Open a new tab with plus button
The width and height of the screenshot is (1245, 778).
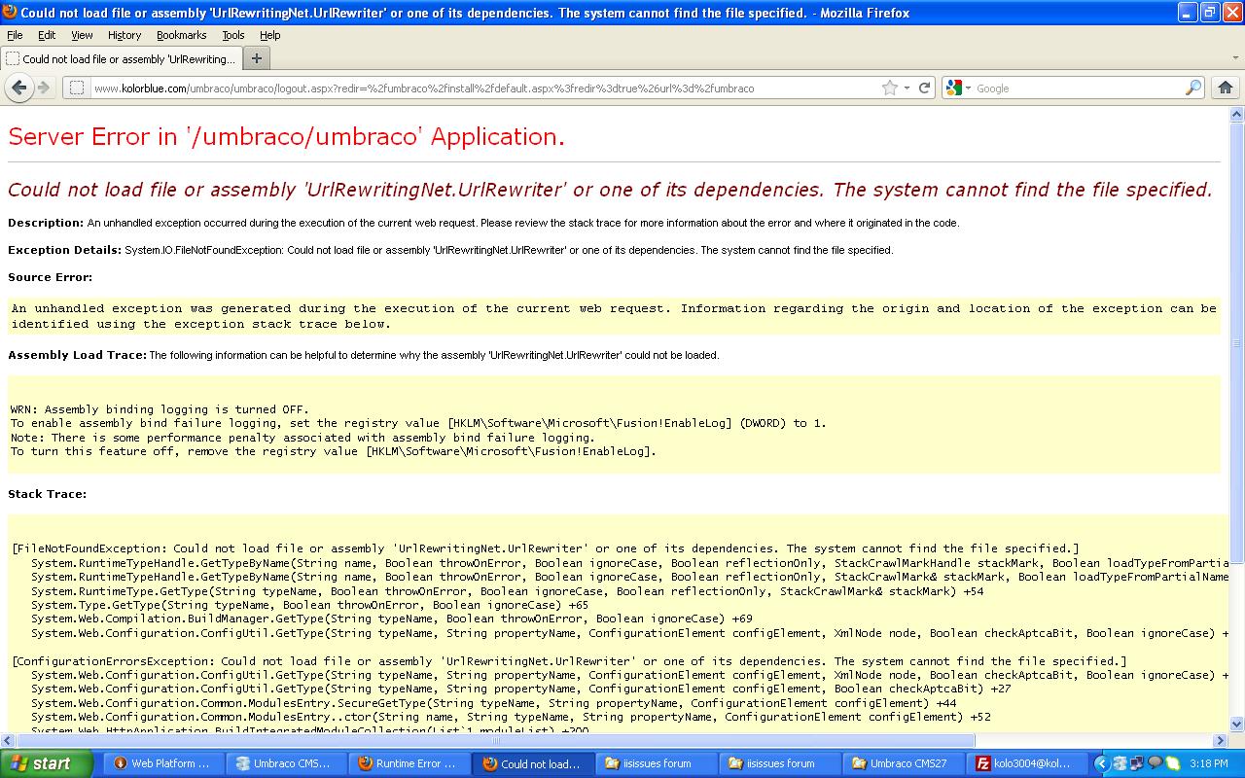click(257, 58)
